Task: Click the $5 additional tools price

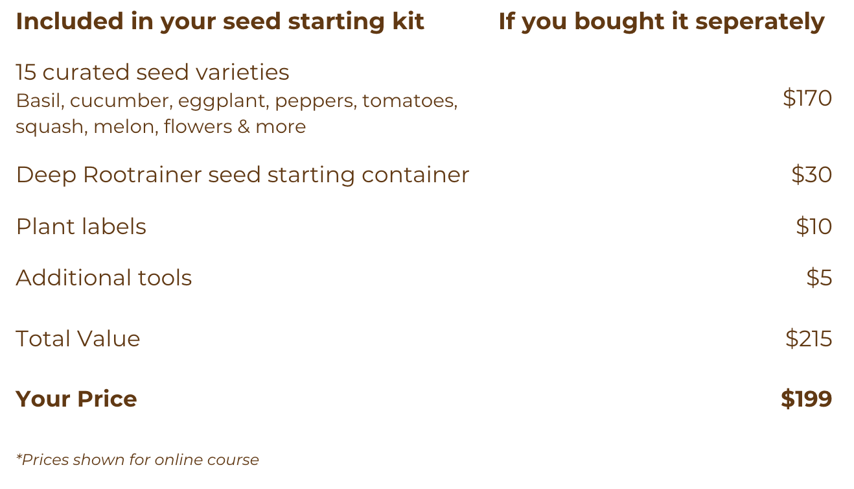Action: point(818,278)
